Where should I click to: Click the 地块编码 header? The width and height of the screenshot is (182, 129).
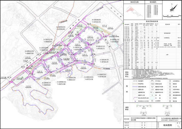coord(153,2)
